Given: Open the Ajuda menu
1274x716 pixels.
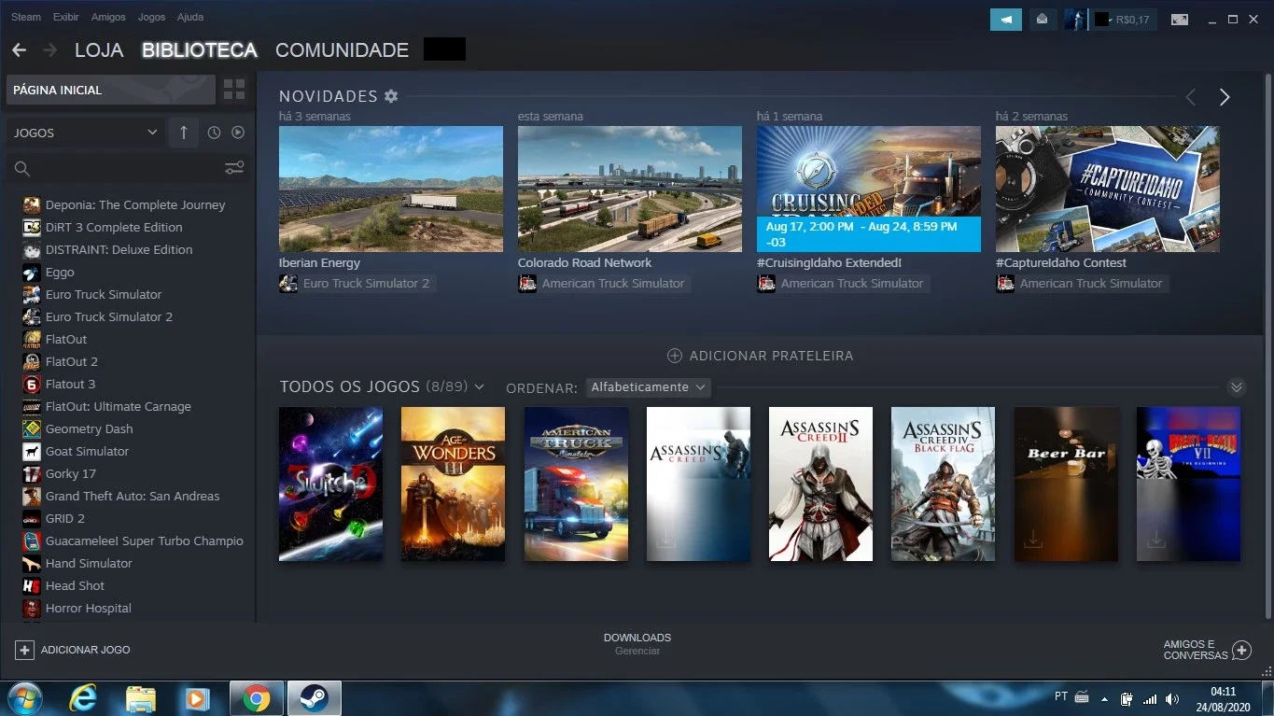Looking at the screenshot, I should [189, 17].
